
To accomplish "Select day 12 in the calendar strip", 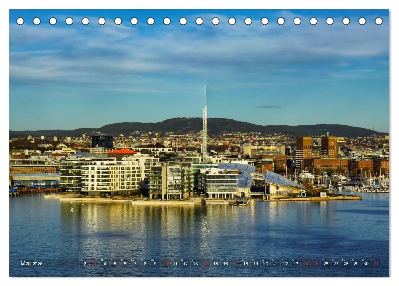I will tap(185, 264).
